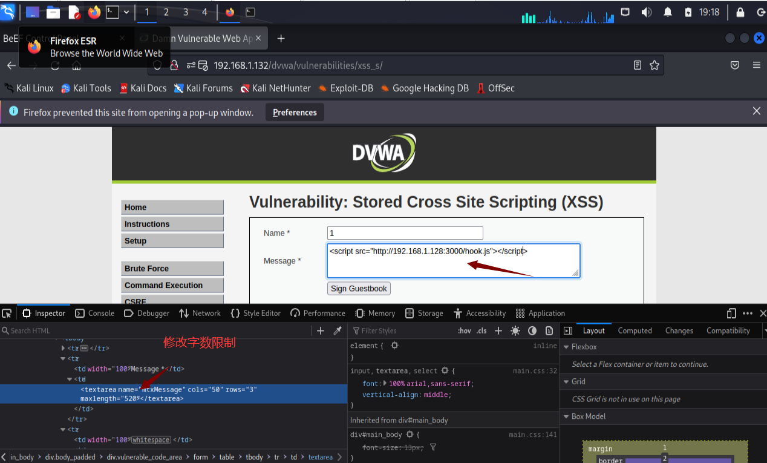Image resolution: width=767 pixels, height=463 pixels.
Task: Switch to workspace 2
Action: [166, 12]
